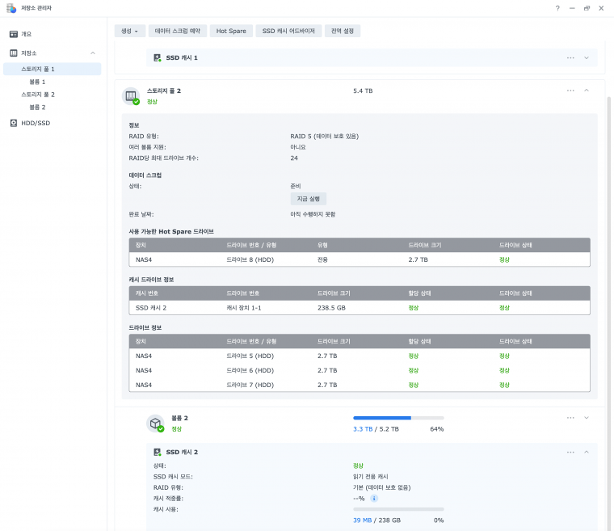This screenshot has width=614, height=531.
Task: Open 전역 설정 global settings
Action: [x=343, y=31]
